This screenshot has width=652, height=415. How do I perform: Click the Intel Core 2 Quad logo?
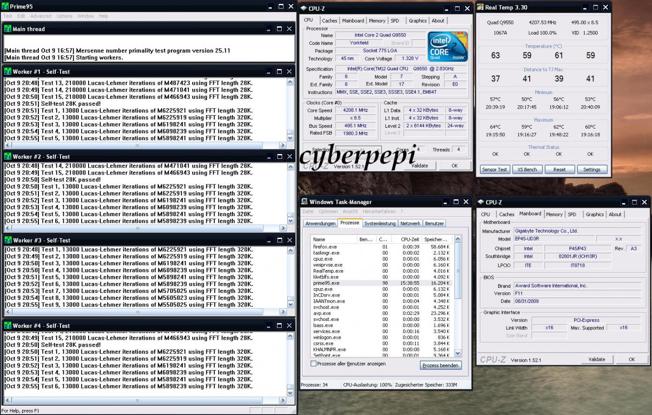447,46
